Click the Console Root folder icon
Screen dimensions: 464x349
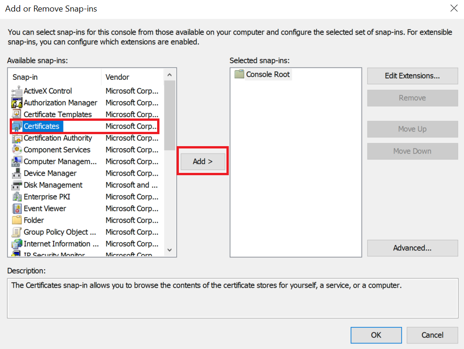[239, 74]
